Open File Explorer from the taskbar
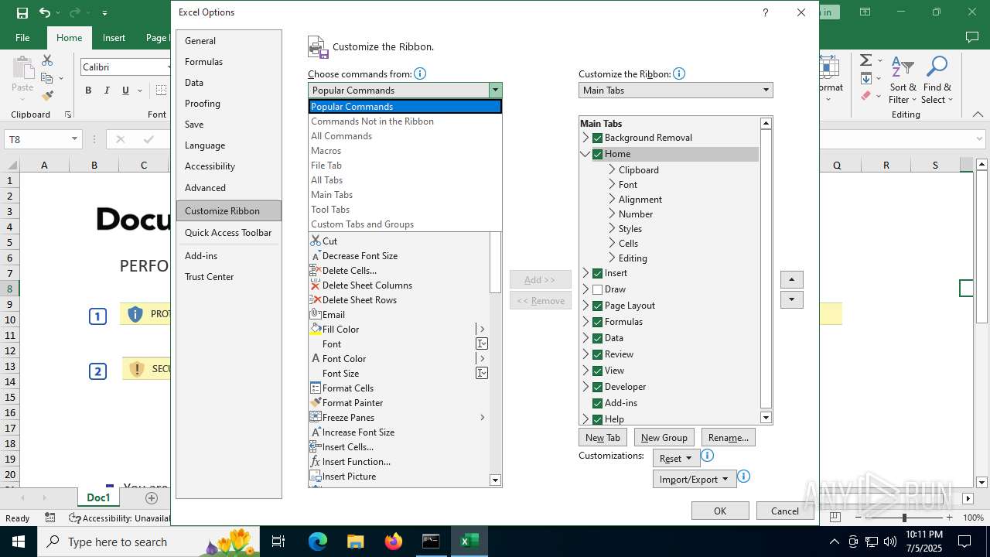990x557 pixels. (x=355, y=542)
